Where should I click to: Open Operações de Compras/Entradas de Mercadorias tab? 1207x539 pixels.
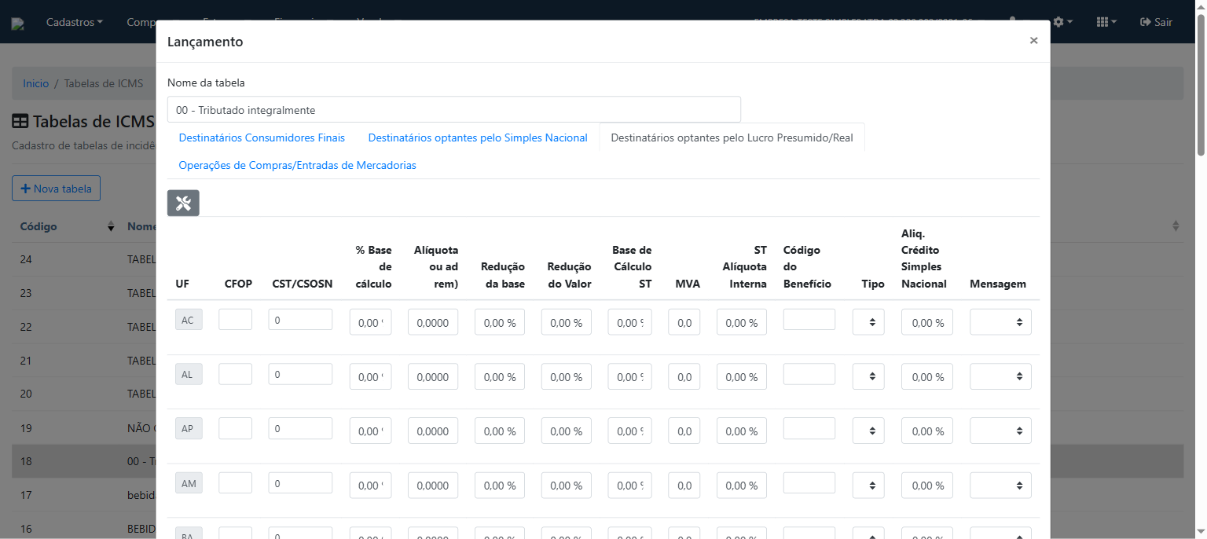(x=297, y=165)
